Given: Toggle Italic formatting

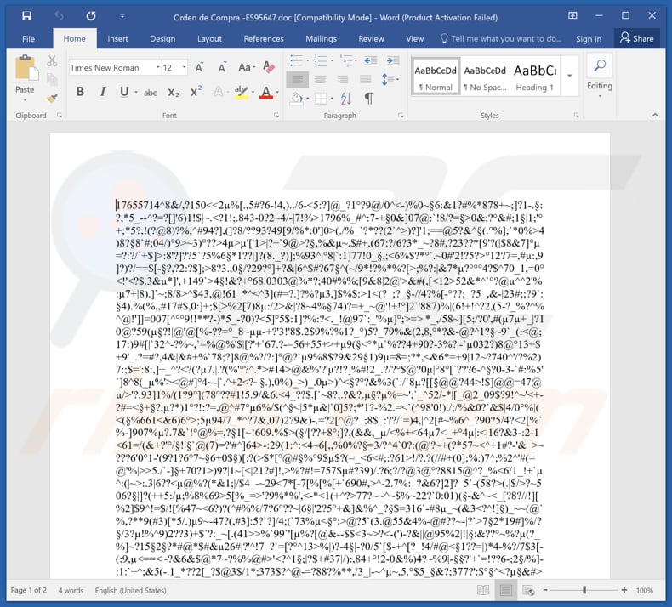Looking at the screenshot, I should coord(102,91).
